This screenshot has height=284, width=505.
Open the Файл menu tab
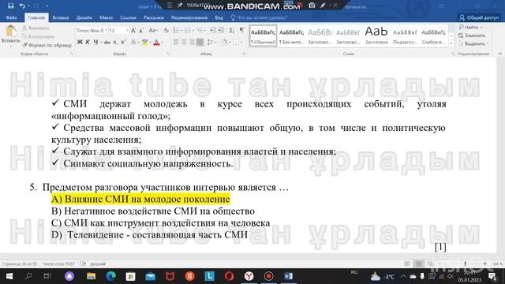(11, 17)
